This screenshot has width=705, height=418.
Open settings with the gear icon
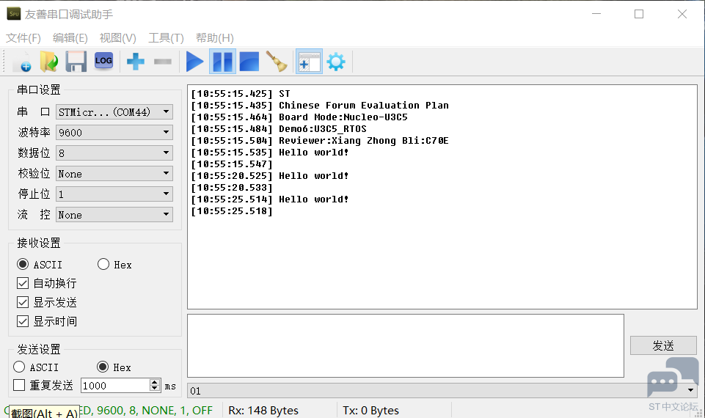336,62
